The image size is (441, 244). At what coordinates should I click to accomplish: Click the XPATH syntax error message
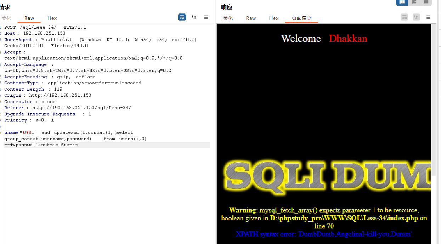[323, 234]
